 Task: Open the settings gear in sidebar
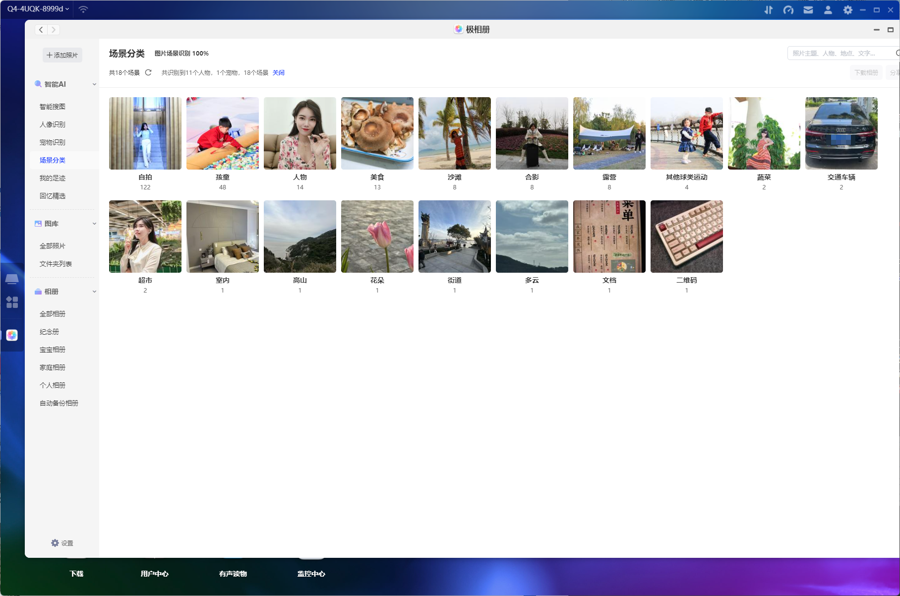(x=55, y=543)
